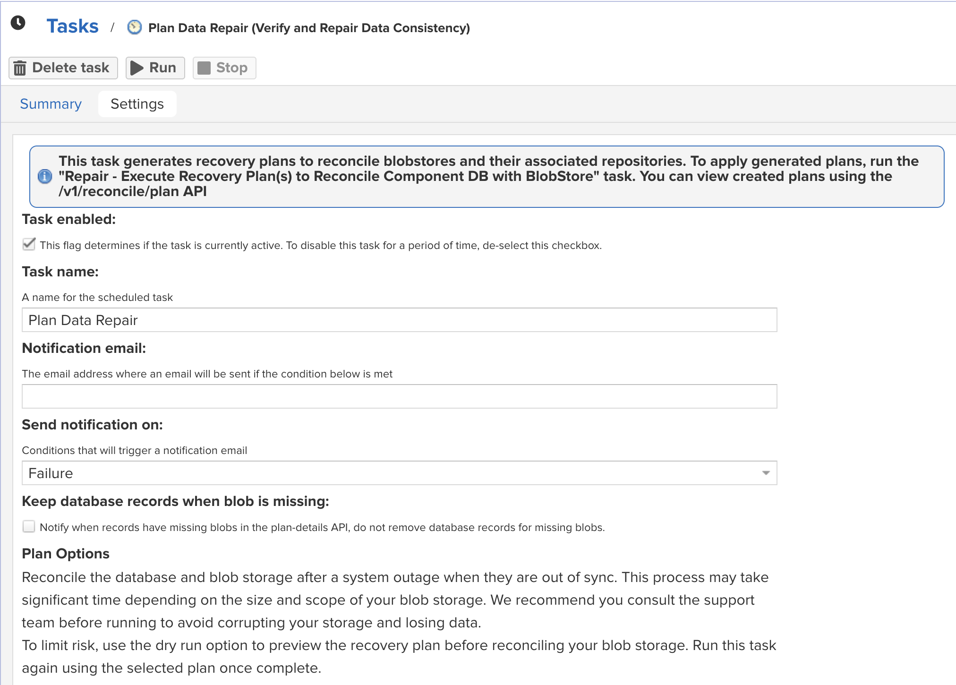The image size is (956, 685).
Task: Click the trash can icon on Delete task
Action: (20, 68)
